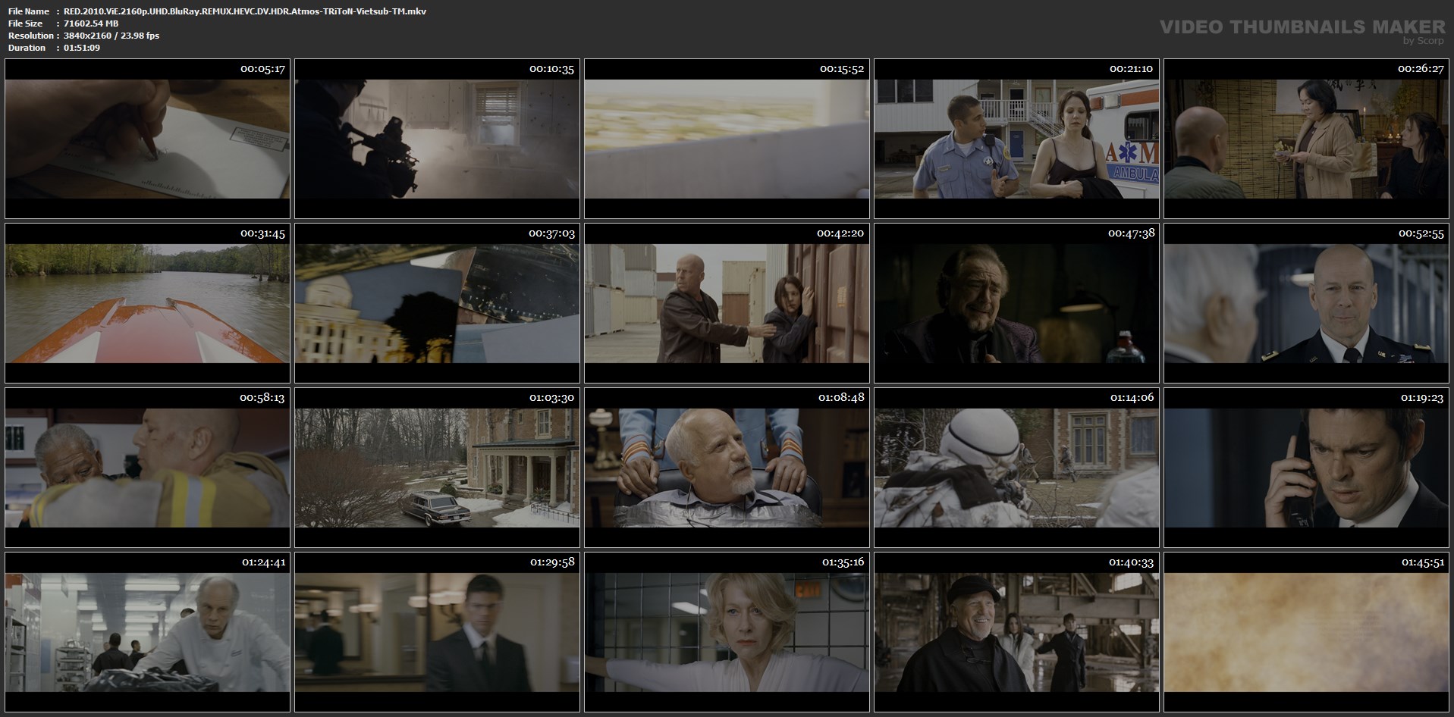
Task: Open the thumbnail at 01:35:16
Action: [727, 632]
